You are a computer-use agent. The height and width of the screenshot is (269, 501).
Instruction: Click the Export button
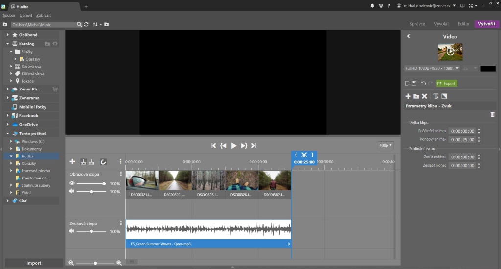(447, 83)
